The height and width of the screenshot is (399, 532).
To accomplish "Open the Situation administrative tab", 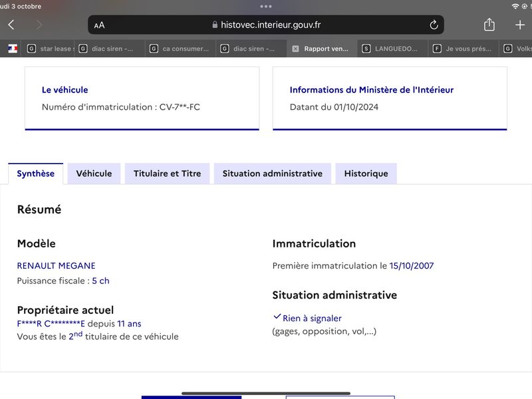I will tap(273, 174).
